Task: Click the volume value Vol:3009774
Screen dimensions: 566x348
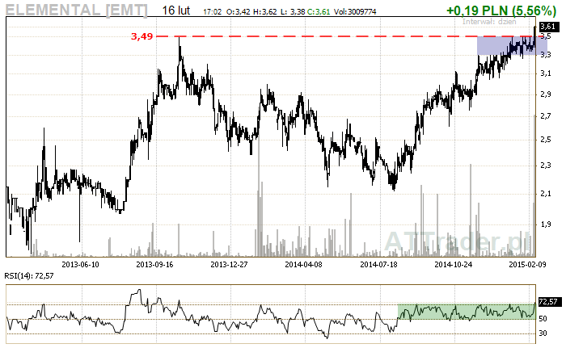Action: point(355,12)
